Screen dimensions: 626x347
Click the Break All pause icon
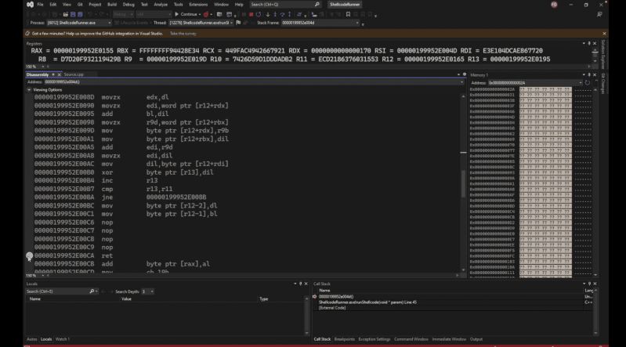click(x=244, y=14)
